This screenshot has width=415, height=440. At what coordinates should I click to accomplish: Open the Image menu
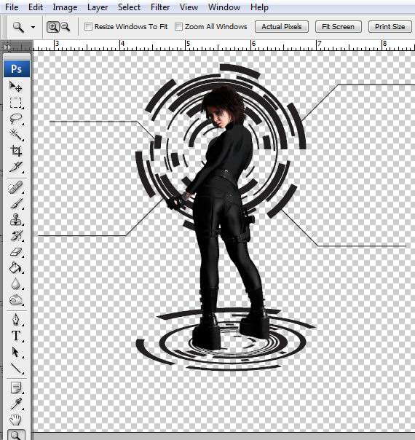tap(65, 7)
